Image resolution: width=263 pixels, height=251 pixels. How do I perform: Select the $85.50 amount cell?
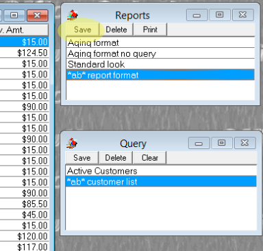24,204
